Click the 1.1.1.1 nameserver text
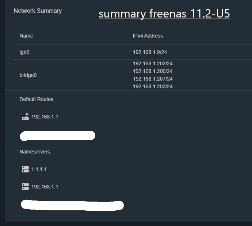The height and width of the screenshot is (226, 252). (39, 169)
